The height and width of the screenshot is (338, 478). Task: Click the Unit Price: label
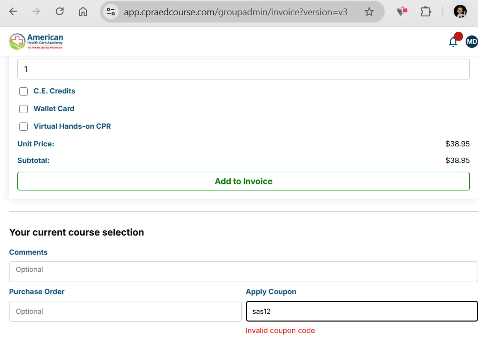click(x=36, y=144)
